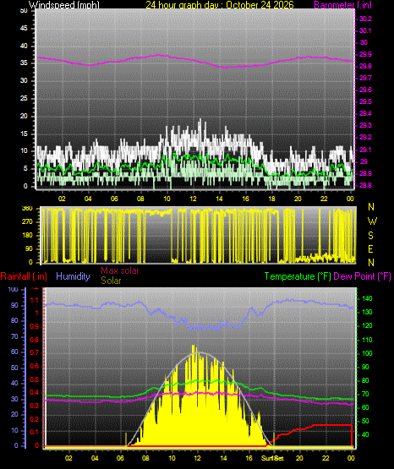Click barometer scale value 30.2

(365, 19)
